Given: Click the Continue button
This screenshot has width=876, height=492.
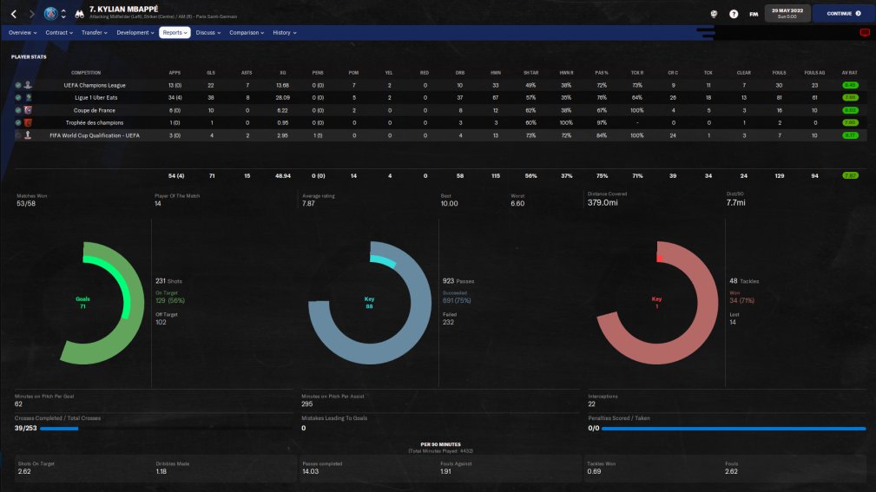Looking at the screenshot, I should pyautogui.click(x=844, y=13).
